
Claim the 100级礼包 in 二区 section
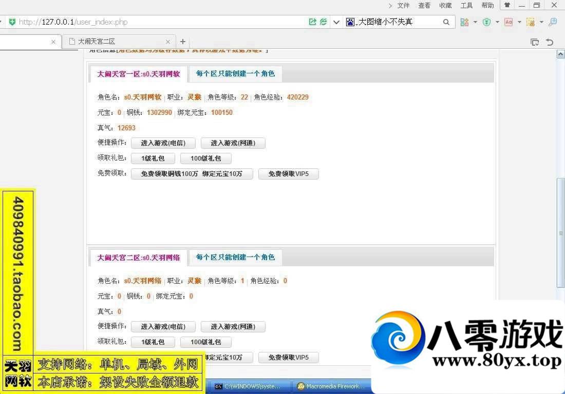point(206,342)
